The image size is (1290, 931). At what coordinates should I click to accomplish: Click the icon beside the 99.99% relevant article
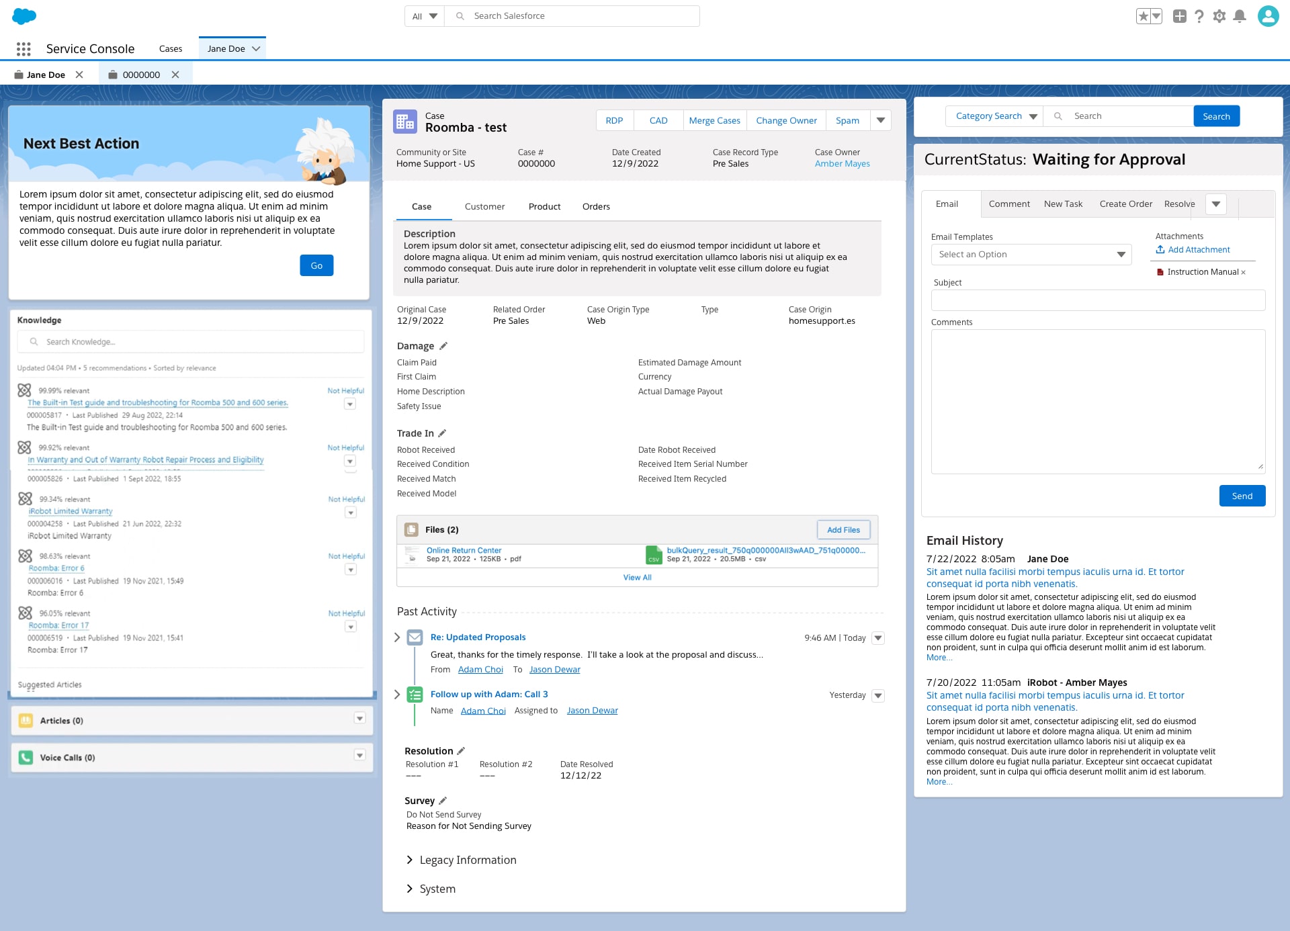(24, 390)
